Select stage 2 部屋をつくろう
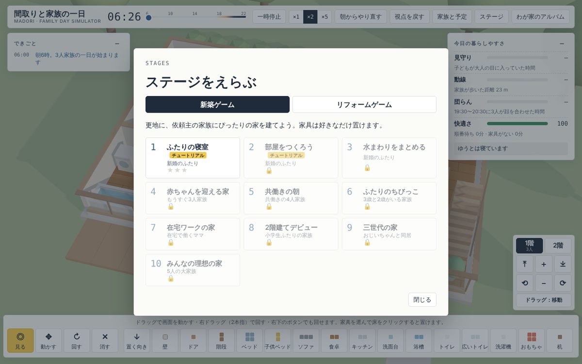This screenshot has height=364, width=582. (x=291, y=158)
